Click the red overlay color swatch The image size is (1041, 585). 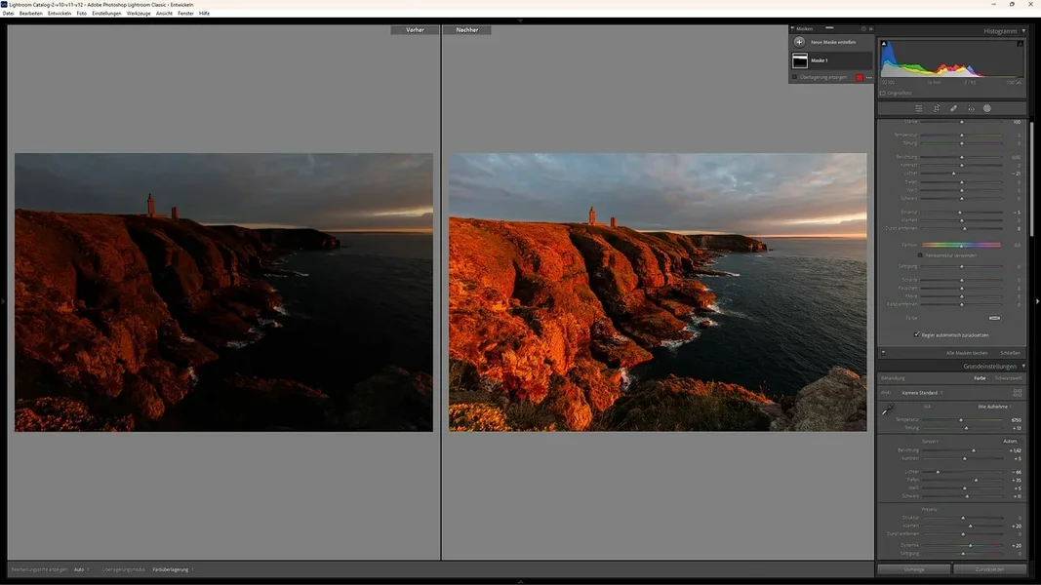pos(860,78)
